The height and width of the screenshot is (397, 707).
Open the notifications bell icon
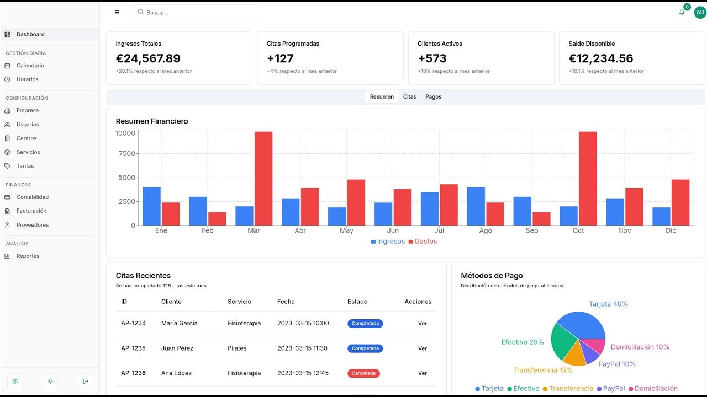coord(682,12)
